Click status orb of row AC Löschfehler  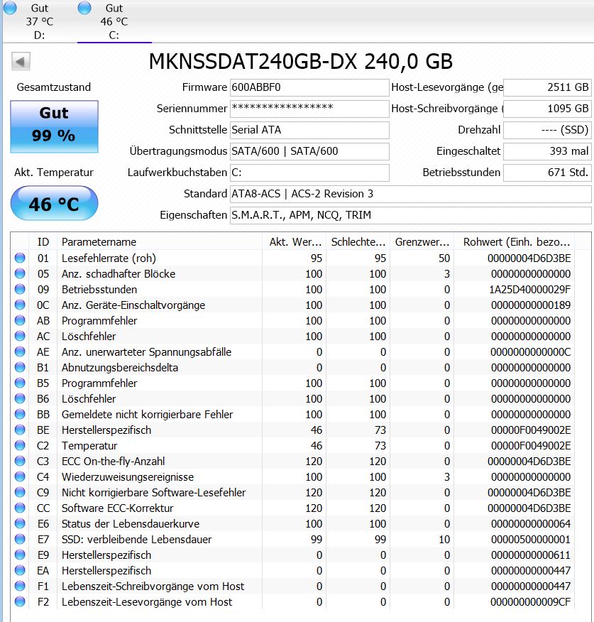point(20,336)
